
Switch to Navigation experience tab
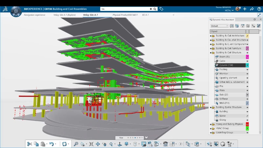(35, 15)
